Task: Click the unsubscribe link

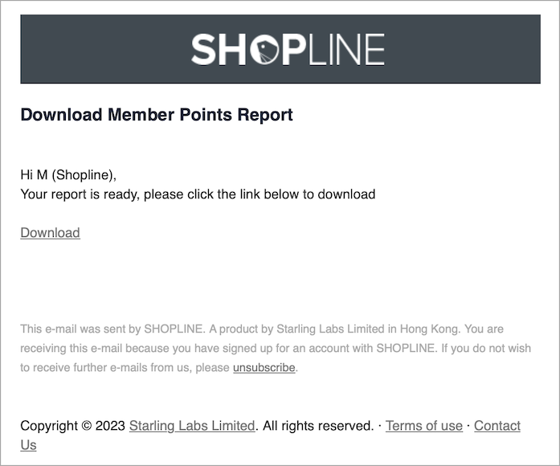Action: [264, 367]
